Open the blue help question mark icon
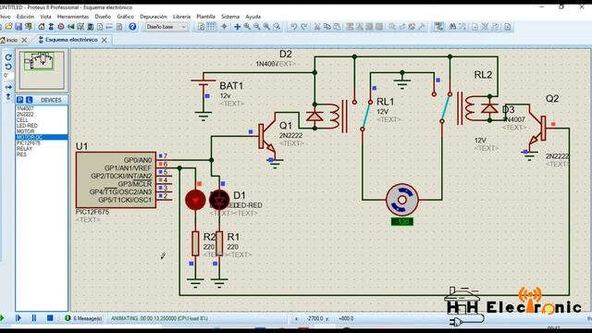Image resolution: width=592 pixels, height=333 pixels. (x=132, y=27)
